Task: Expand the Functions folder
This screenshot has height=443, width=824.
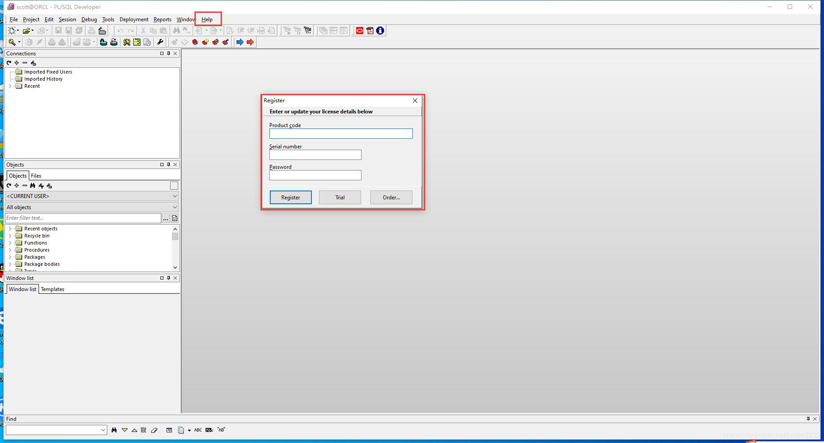Action: pos(10,243)
